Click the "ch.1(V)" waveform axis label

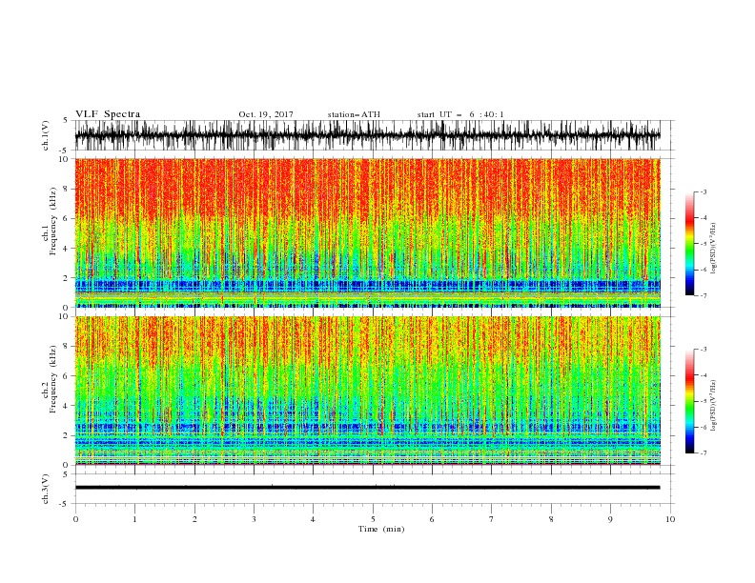(x=46, y=135)
